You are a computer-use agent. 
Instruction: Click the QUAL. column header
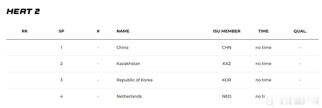pyautogui.click(x=300, y=31)
